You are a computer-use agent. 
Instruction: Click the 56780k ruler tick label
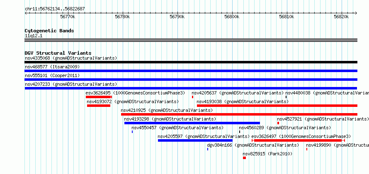pyautogui.click(x=122, y=17)
